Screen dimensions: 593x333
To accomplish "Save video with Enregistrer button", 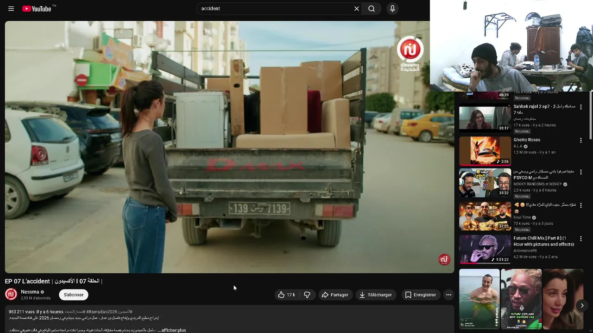I will tap(421, 295).
